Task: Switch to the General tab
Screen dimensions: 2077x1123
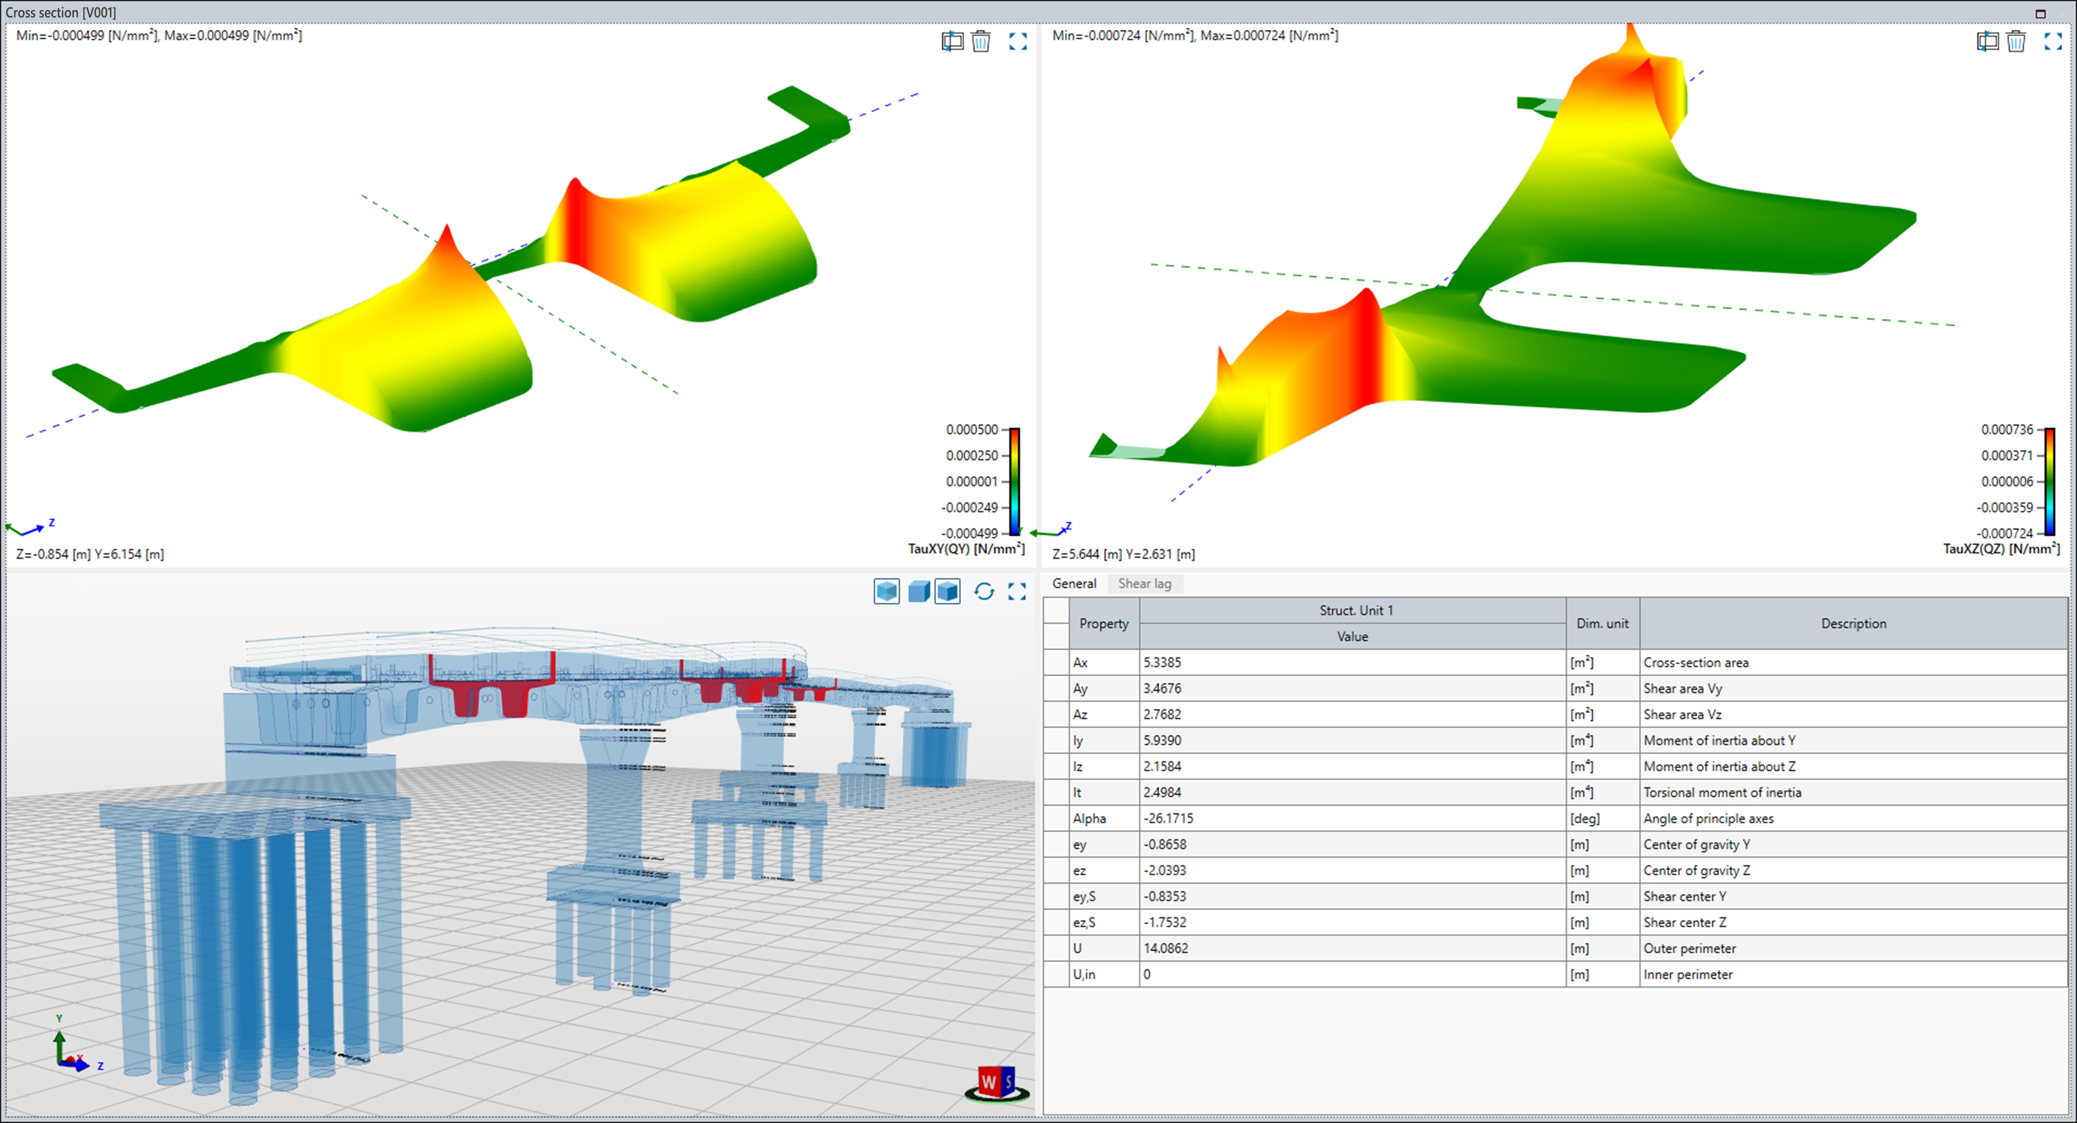Action: [x=1074, y=584]
